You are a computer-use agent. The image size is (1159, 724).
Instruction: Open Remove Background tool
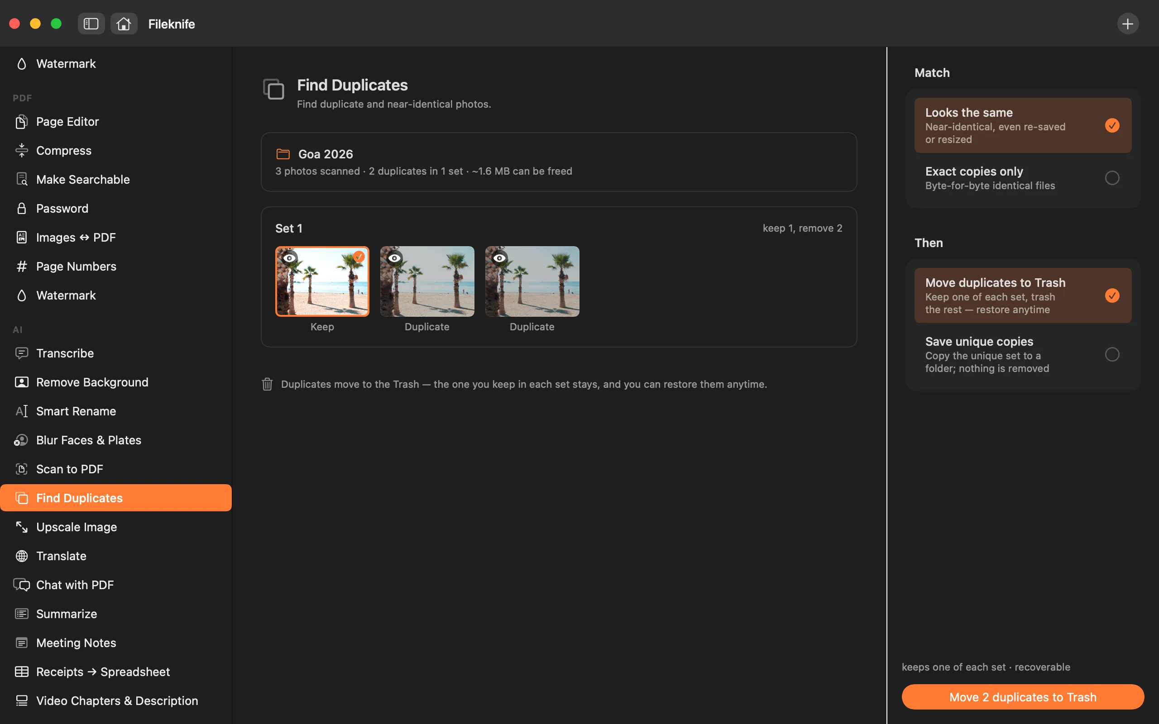[x=116, y=382]
